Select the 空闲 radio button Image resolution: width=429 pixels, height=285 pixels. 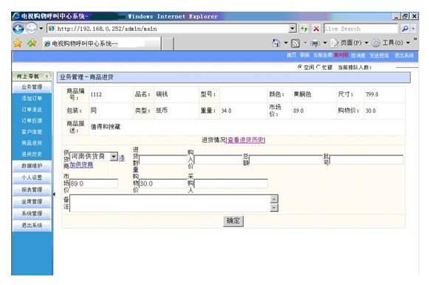click(300, 67)
